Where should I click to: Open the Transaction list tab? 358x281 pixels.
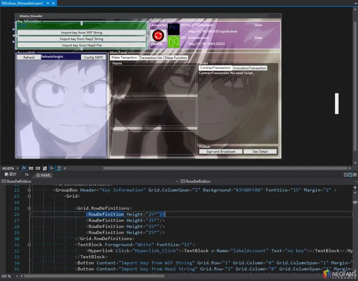150,58
